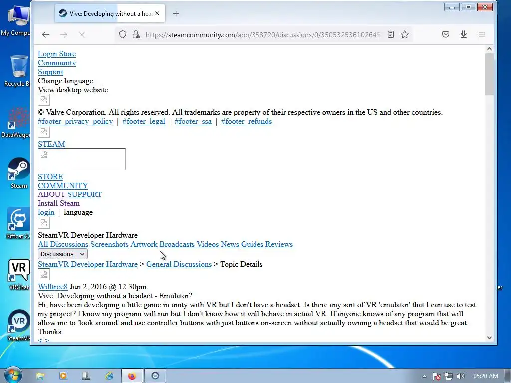This screenshot has width=511, height=383.
Task: Switch to Firefox taskbar button
Action: (x=132, y=376)
